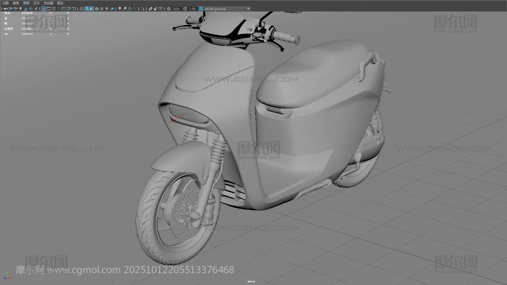The image size is (507, 285).
Task: Open the 渲染器 (Renderer) menu
Action: pos(48,3)
